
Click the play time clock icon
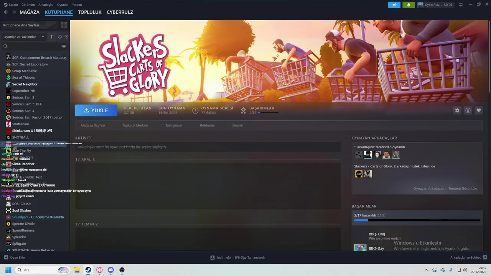coord(195,110)
